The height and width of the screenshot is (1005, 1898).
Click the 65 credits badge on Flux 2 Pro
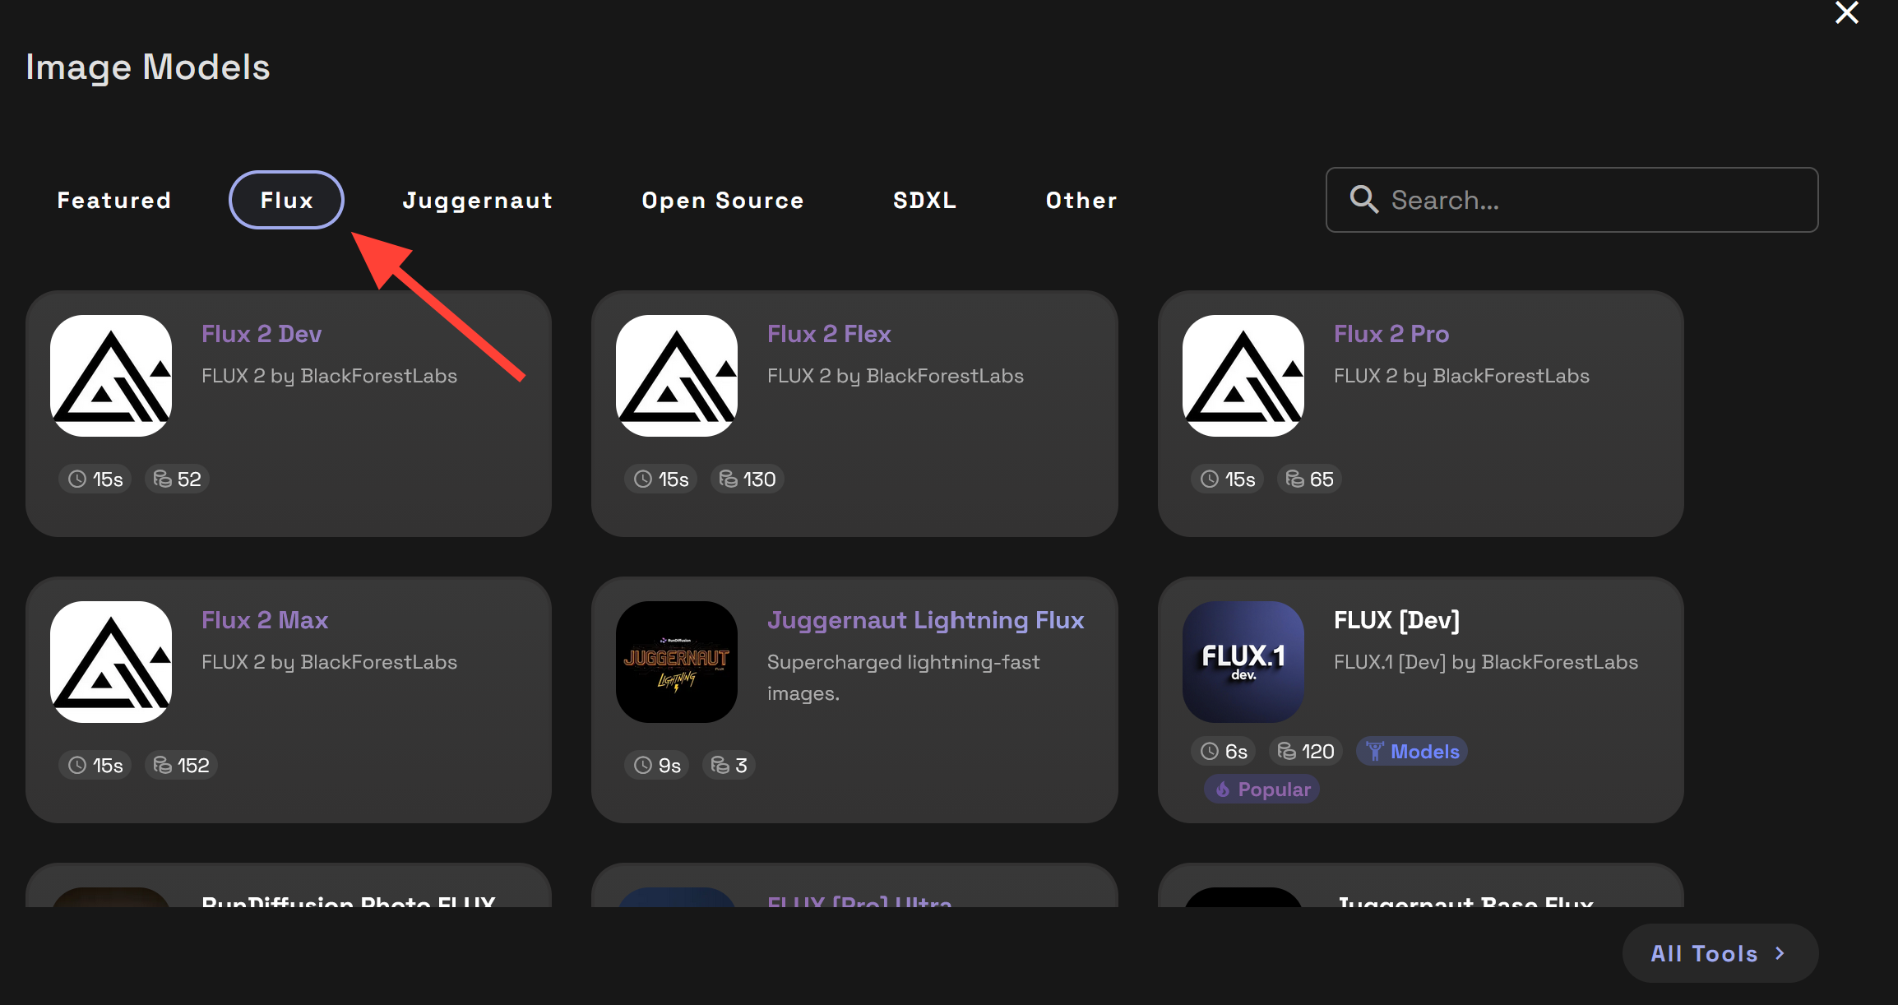[x=1309, y=479]
